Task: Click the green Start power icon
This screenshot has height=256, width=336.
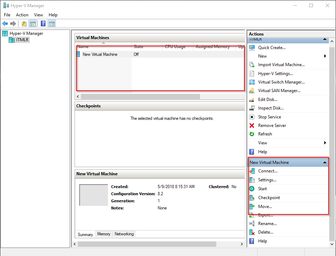Action: tap(252, 189)
